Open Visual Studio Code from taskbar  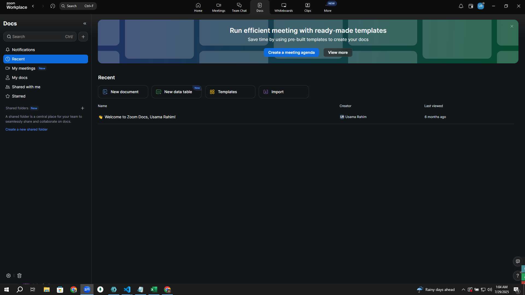coord(127,290)
